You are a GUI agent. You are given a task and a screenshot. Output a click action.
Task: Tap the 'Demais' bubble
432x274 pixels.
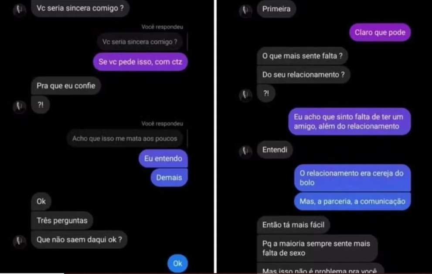[169, 177]
